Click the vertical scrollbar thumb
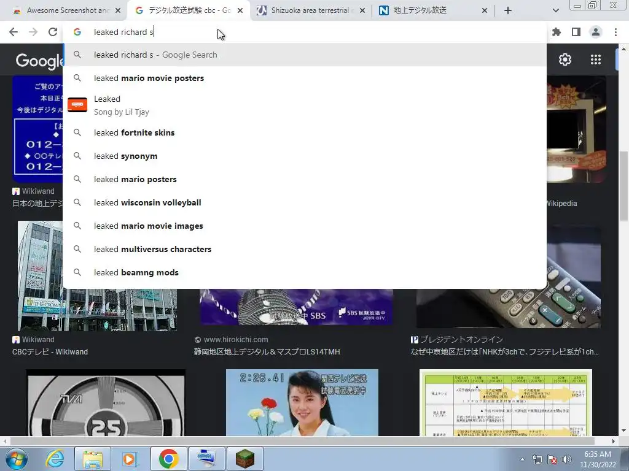Image resolution: width=629 pixels, height=471 pixels. 623,185
